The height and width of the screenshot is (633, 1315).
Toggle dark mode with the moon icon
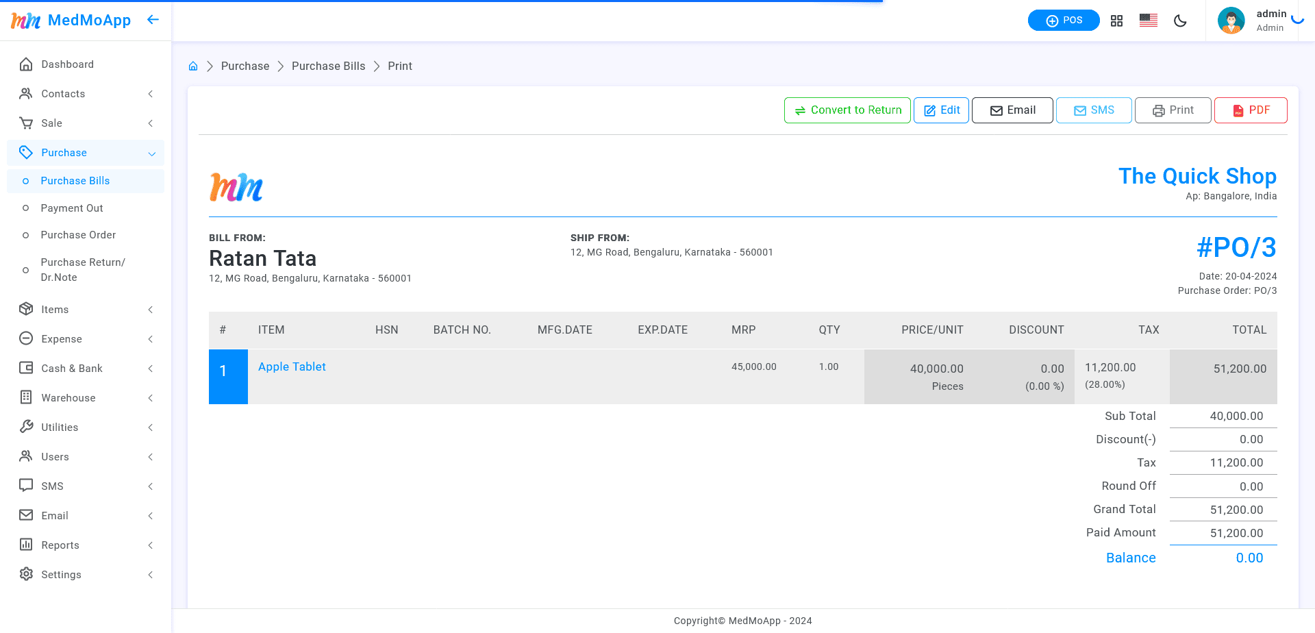(1180, 21)
